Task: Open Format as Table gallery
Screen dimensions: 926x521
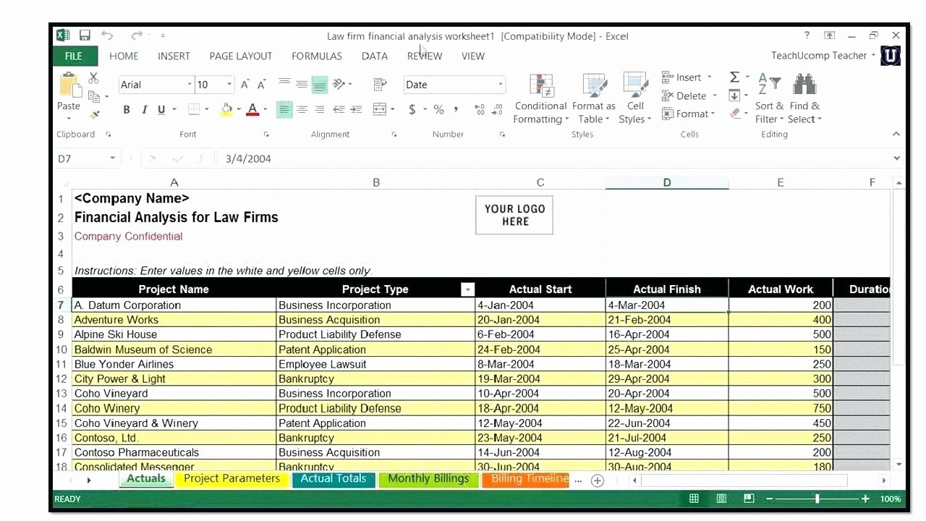Action: 594,98
